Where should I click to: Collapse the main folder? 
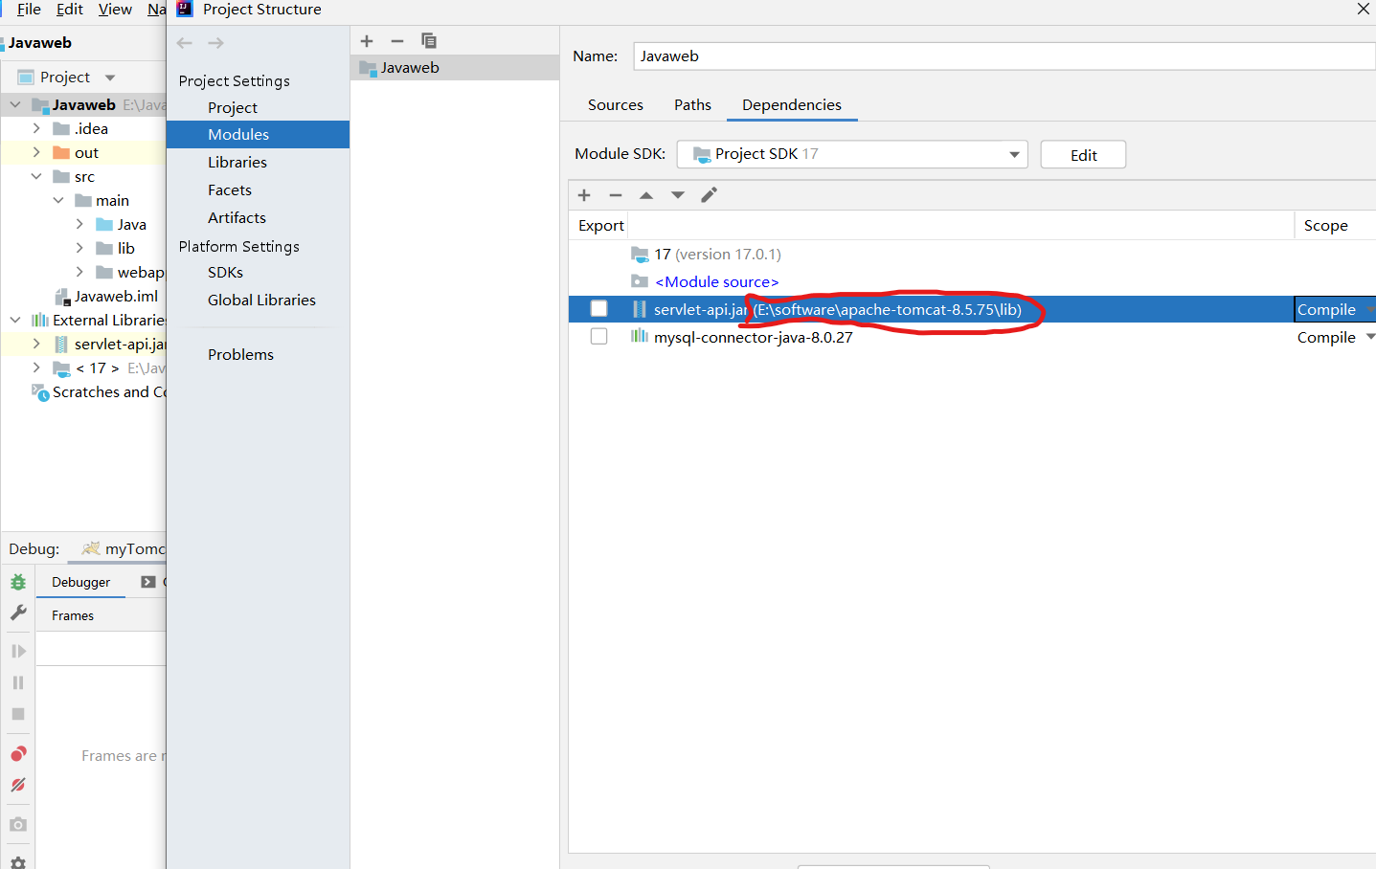click(x=58, y=200)
